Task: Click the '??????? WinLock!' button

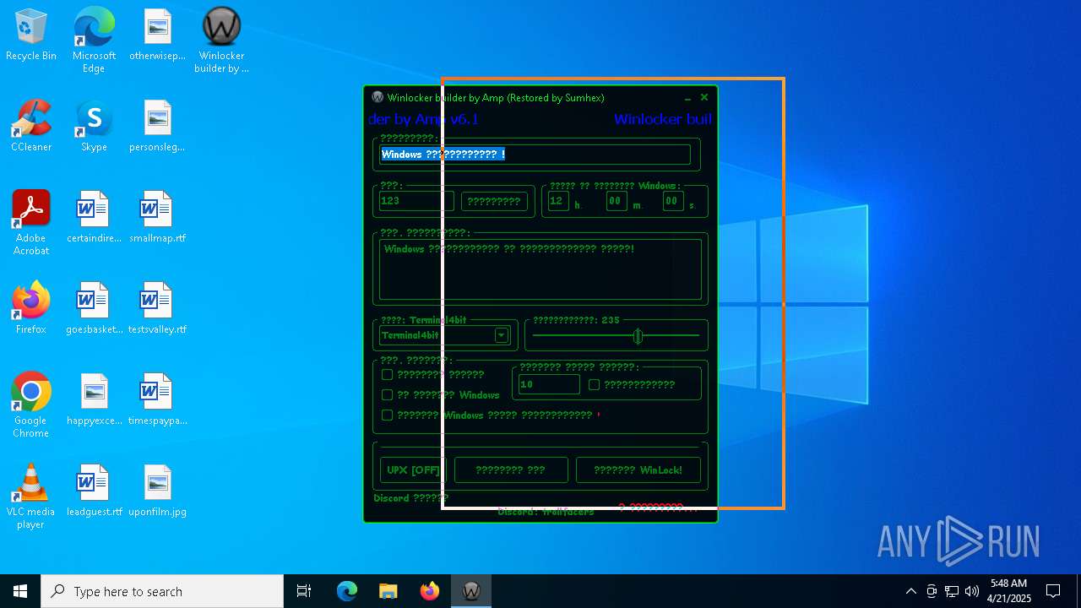Action: 638,470
